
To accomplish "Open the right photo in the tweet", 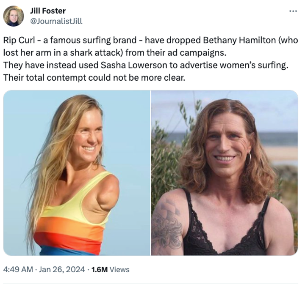I will 225,173.
